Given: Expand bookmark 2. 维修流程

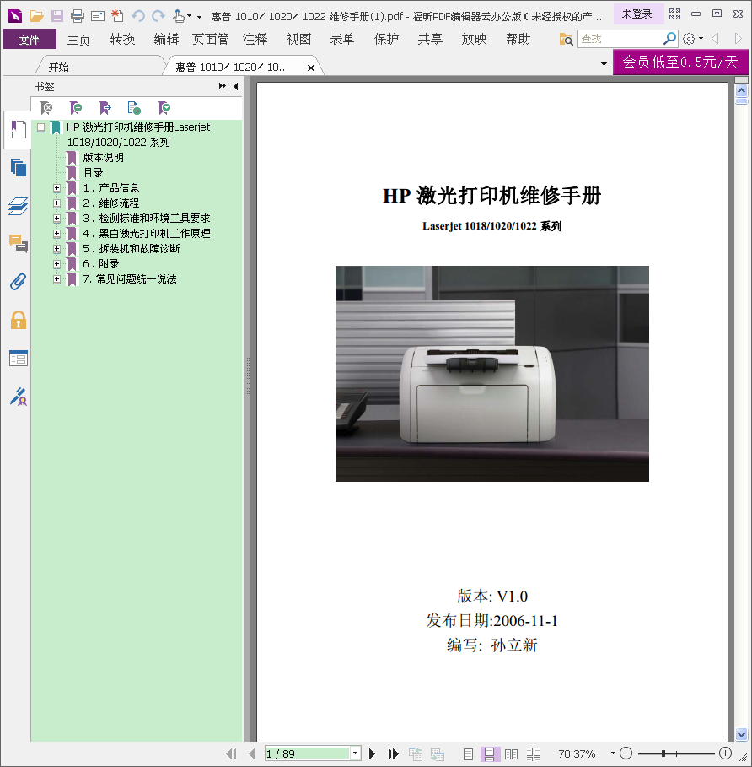Looking at the screenshot, I should coord(56,203).
